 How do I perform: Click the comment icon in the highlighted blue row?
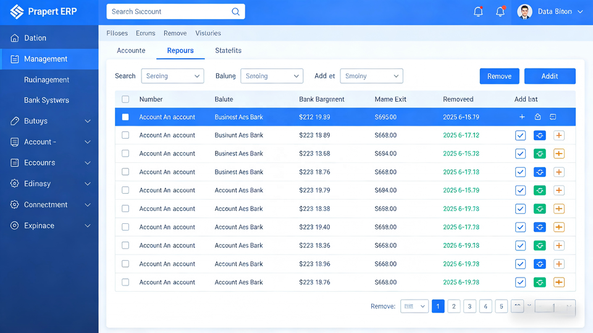point(553,117)
